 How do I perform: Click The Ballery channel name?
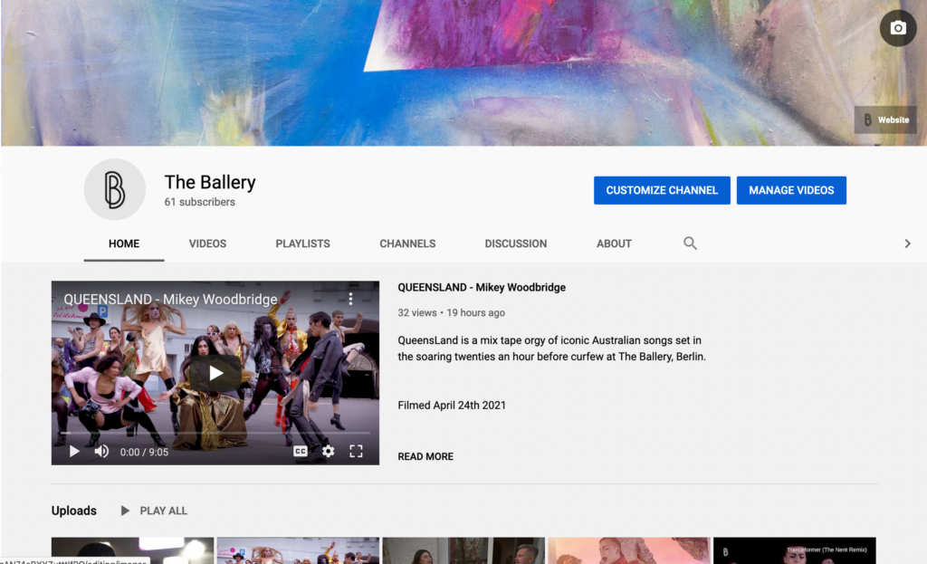tap(210, 182)
